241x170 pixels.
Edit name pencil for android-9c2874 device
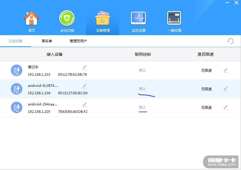(85, 86)
